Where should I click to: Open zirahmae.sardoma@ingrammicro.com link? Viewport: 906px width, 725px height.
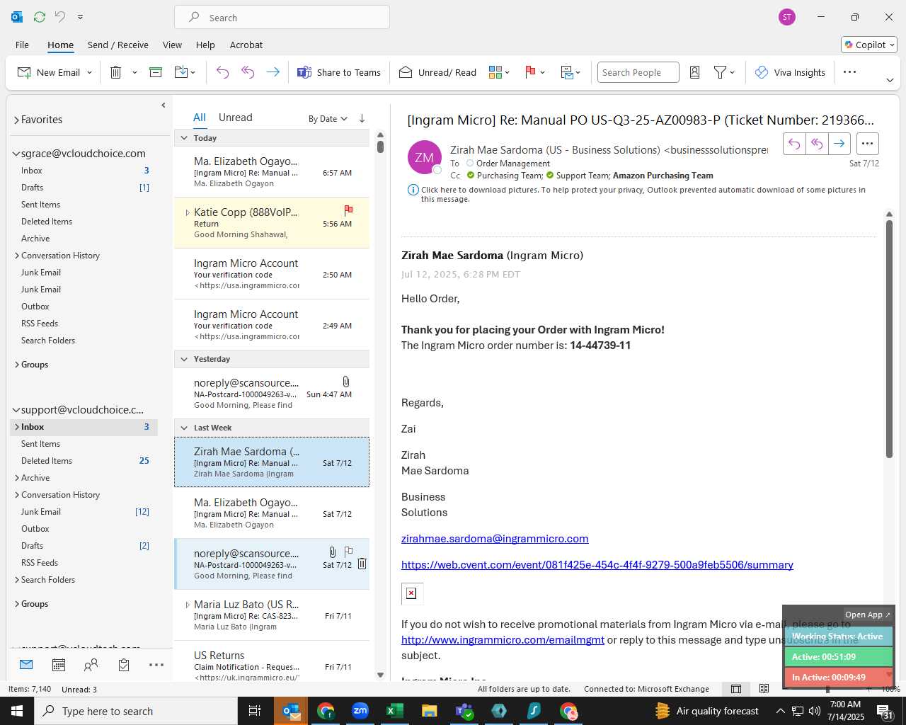click(495, 539)
